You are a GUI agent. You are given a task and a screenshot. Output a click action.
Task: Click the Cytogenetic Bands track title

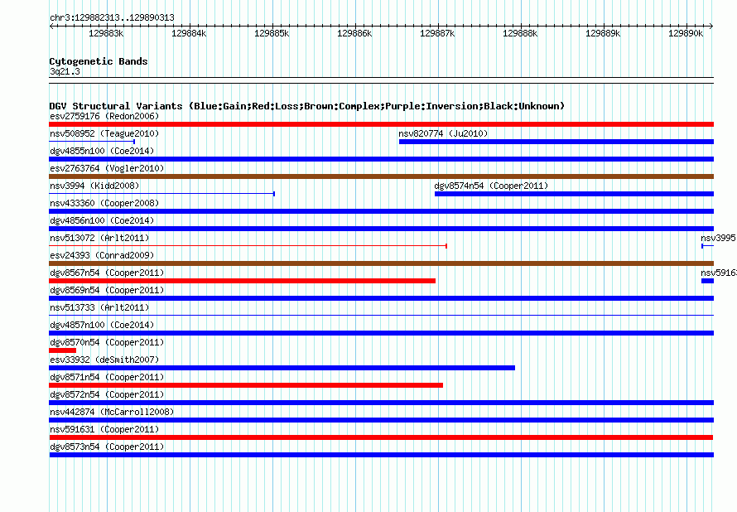point(99,61)
